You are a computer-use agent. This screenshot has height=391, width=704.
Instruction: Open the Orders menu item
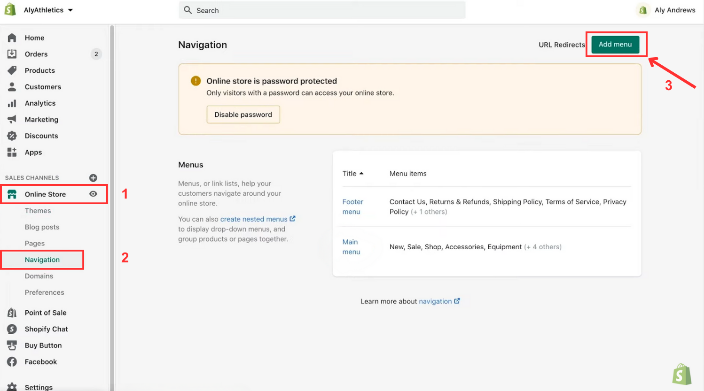pyautogui.click(x=36, y=54)
